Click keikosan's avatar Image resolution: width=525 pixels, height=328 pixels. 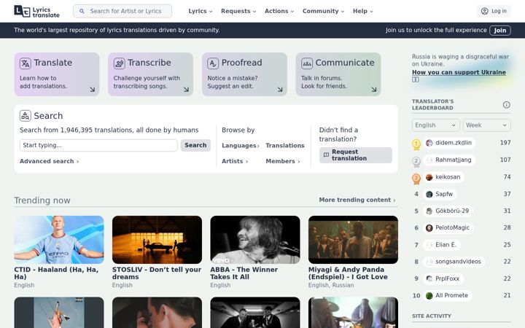coord(429,177)
